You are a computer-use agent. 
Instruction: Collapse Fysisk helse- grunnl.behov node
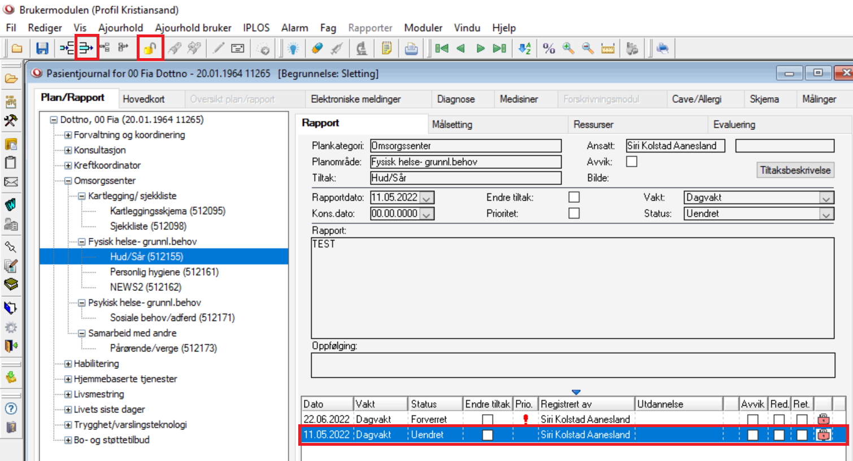(x=82, y=242)
